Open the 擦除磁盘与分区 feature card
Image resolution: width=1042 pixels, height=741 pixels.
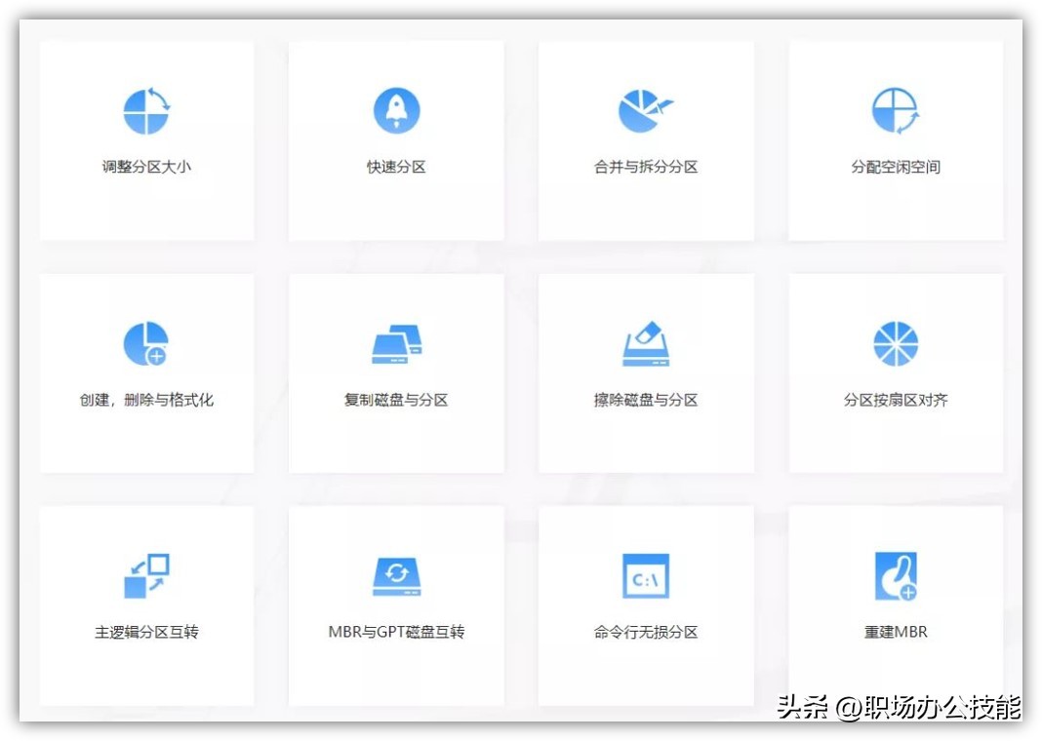[x=644, y=372]
